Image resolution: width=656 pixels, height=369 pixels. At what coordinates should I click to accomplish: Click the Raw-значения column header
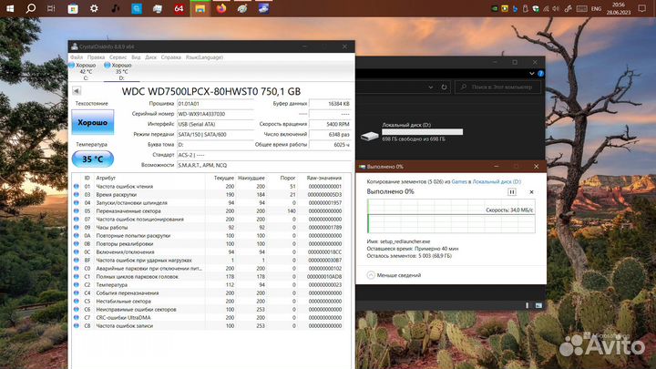pos(323,178)
